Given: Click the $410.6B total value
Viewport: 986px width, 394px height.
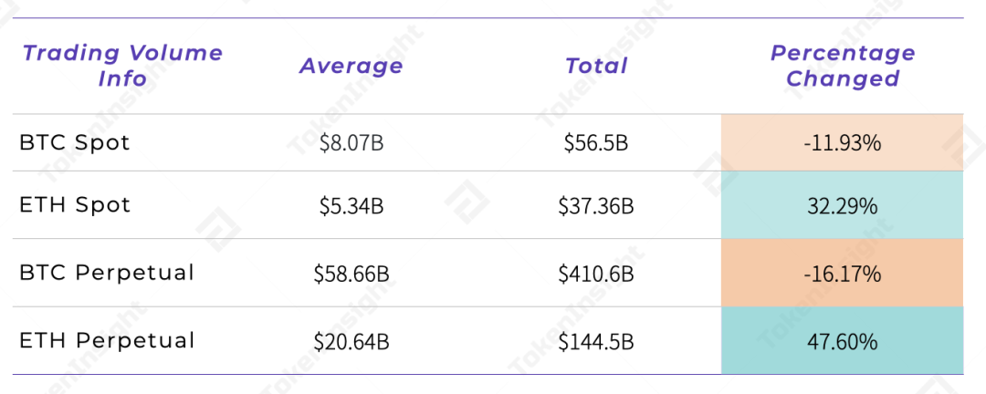Looking at the screenshot, I should [x=596, y=274].
